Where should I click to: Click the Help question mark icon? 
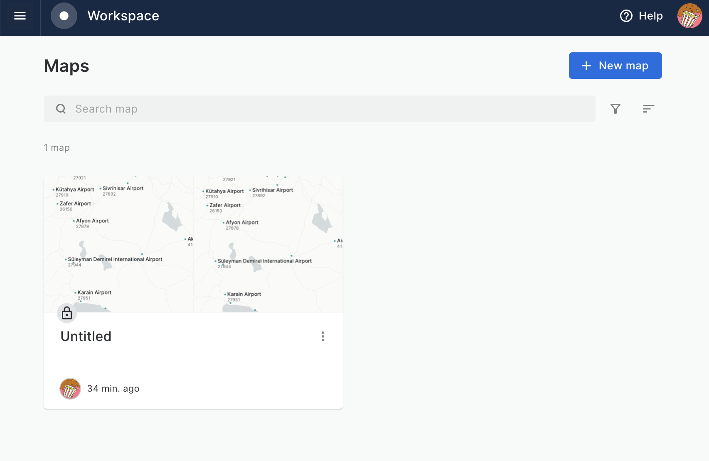pyautogui.click(x=626, y=16)
